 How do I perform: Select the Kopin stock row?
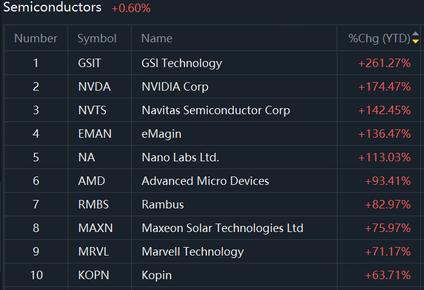pyautogui.click(x=157, y=275)
